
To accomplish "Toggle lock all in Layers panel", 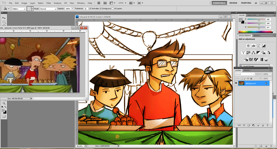I will click(251, 78).
